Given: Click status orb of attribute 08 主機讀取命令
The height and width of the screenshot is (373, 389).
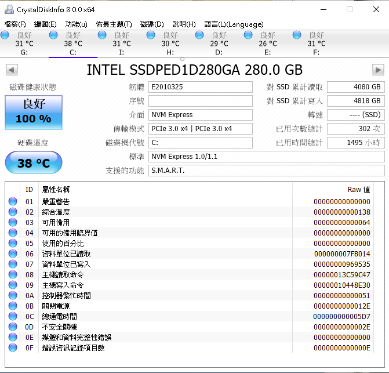Looking at the screenshot, I should 13,274.
